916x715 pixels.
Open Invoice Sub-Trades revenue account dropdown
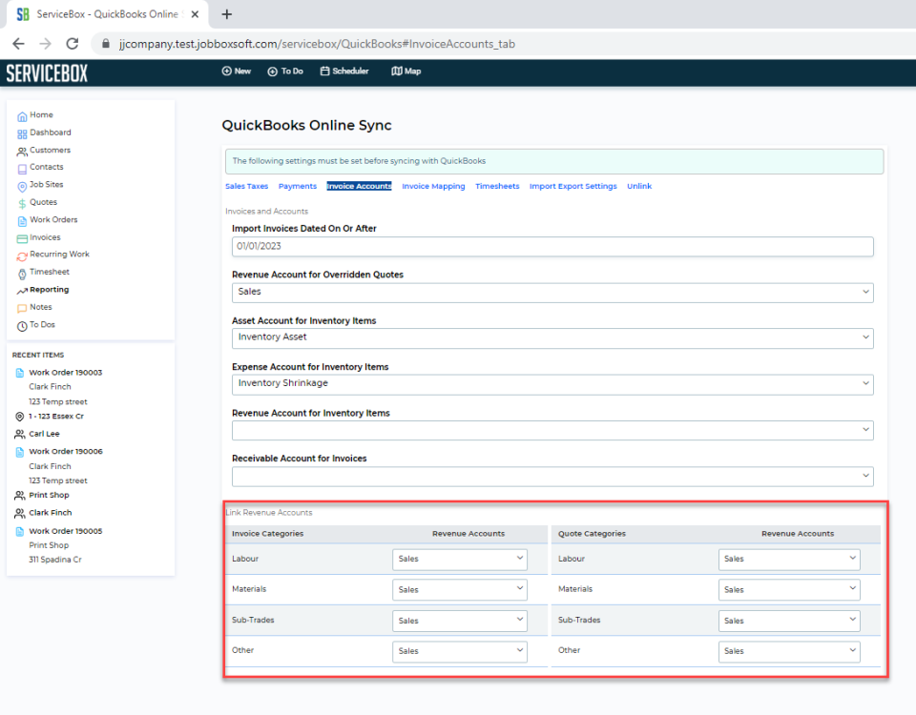click(x=460, y=621)
